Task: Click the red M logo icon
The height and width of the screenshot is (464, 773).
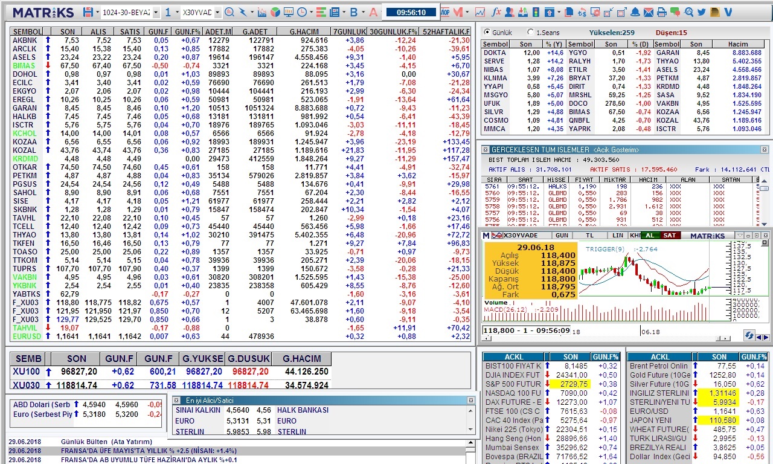Action: tap(458, 12)
